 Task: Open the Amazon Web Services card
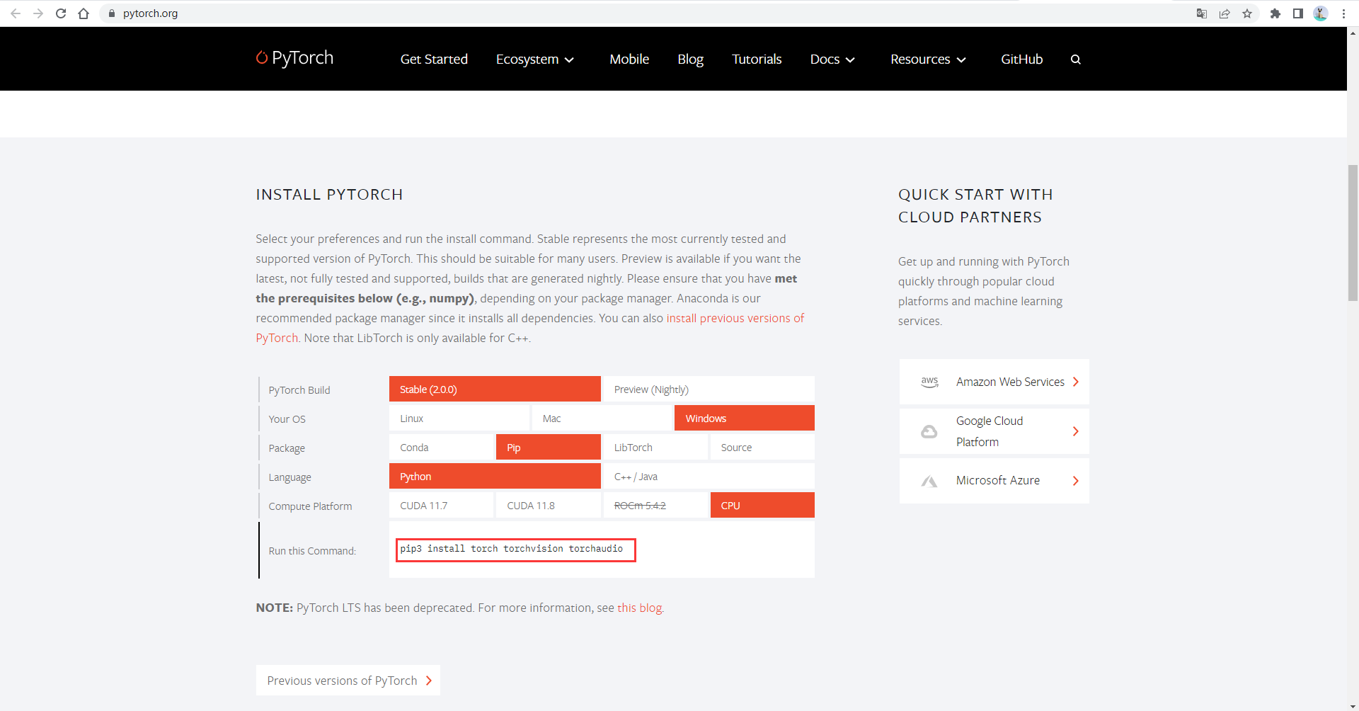point(994,382)
